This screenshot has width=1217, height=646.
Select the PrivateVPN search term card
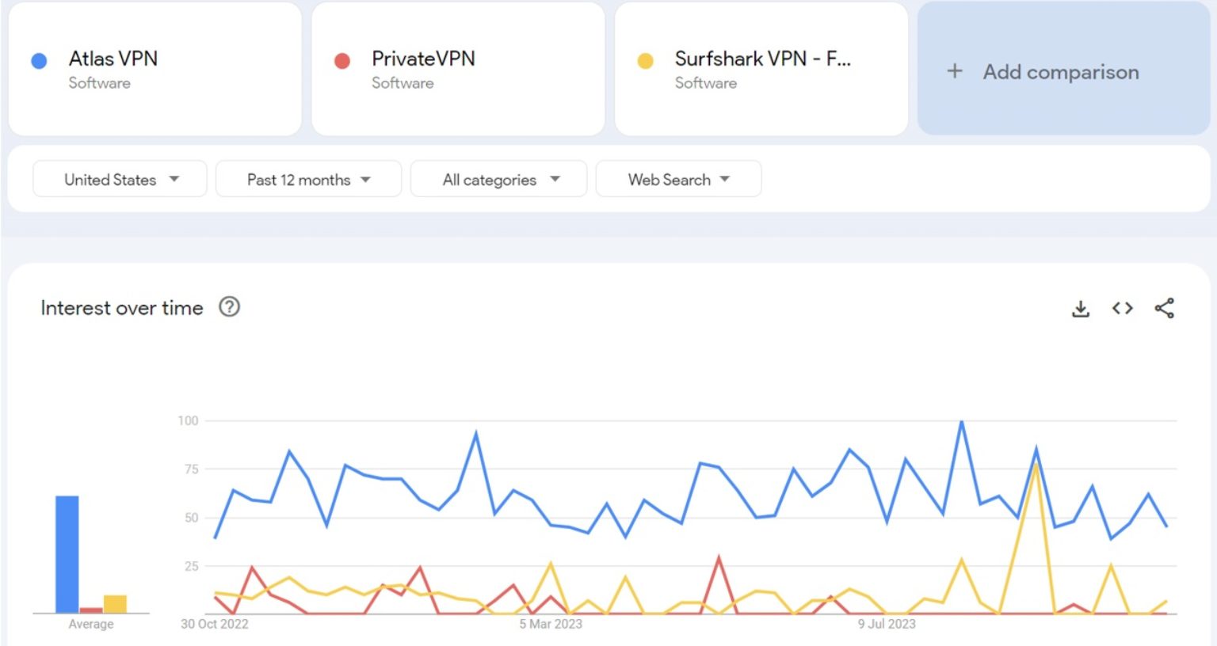tap(457, 69)
